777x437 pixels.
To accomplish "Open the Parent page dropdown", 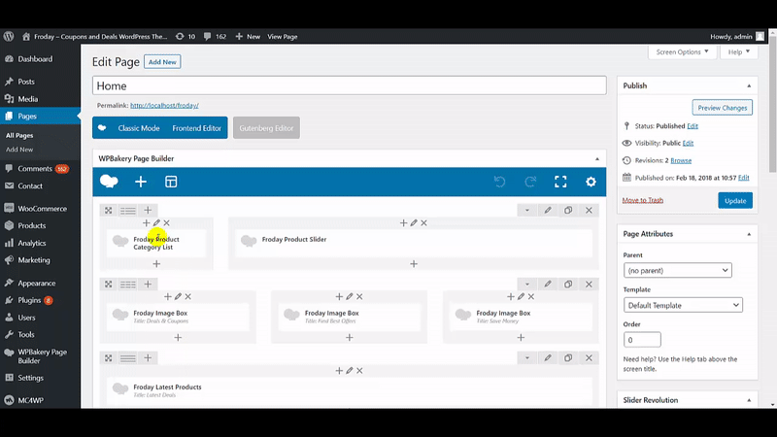I will click(677, 270).
